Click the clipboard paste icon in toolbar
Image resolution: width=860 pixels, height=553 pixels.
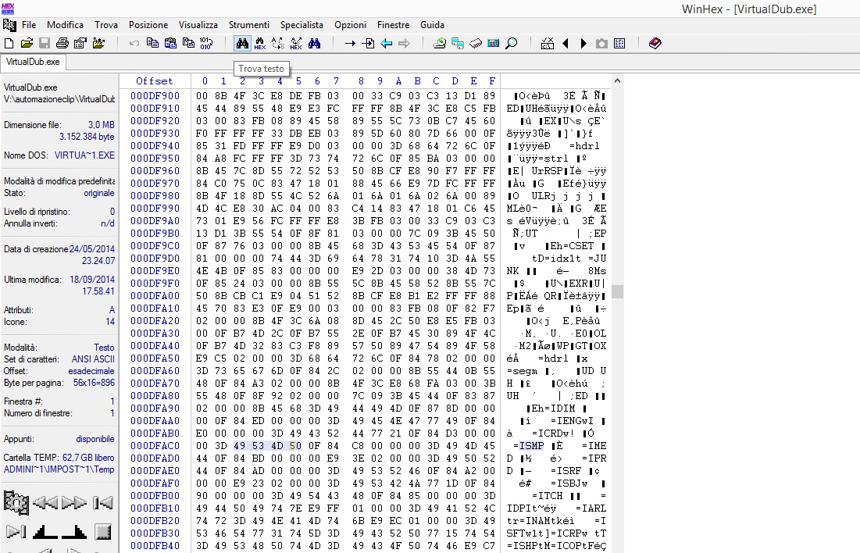170,43
